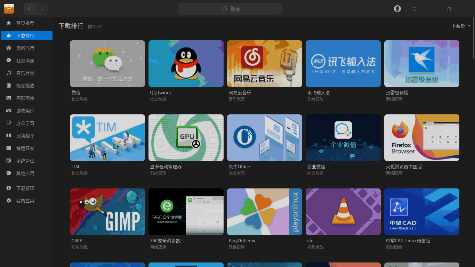
Task: Click the cube icon beside 我的应用
Action: coord(9,201)
